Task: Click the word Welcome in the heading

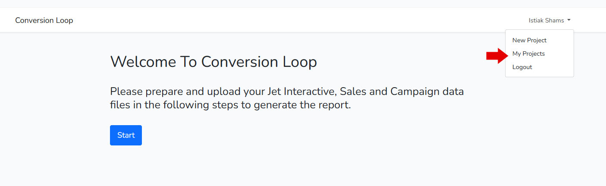Action: coord(143,62)
